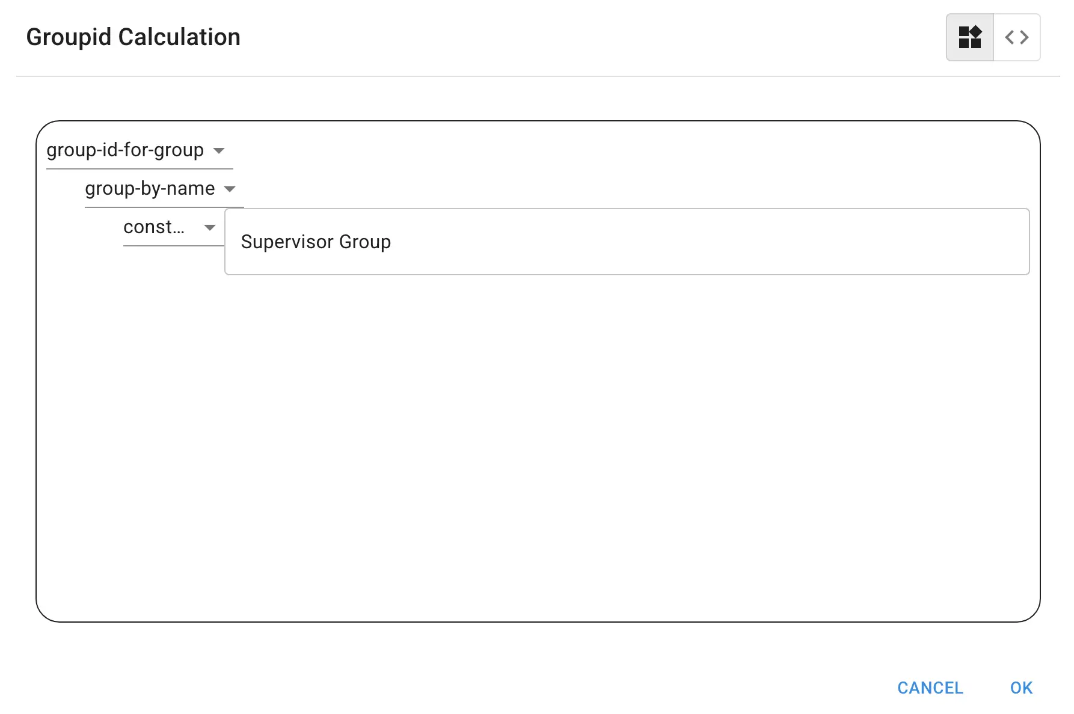Open the group-id-for-group function dropdown
The width and height of the screenshot is (1074, 714).
pos(139,150)
